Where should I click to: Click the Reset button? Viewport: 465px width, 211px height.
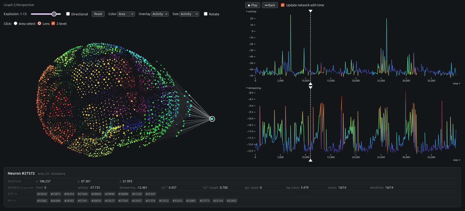pos(98,14)
